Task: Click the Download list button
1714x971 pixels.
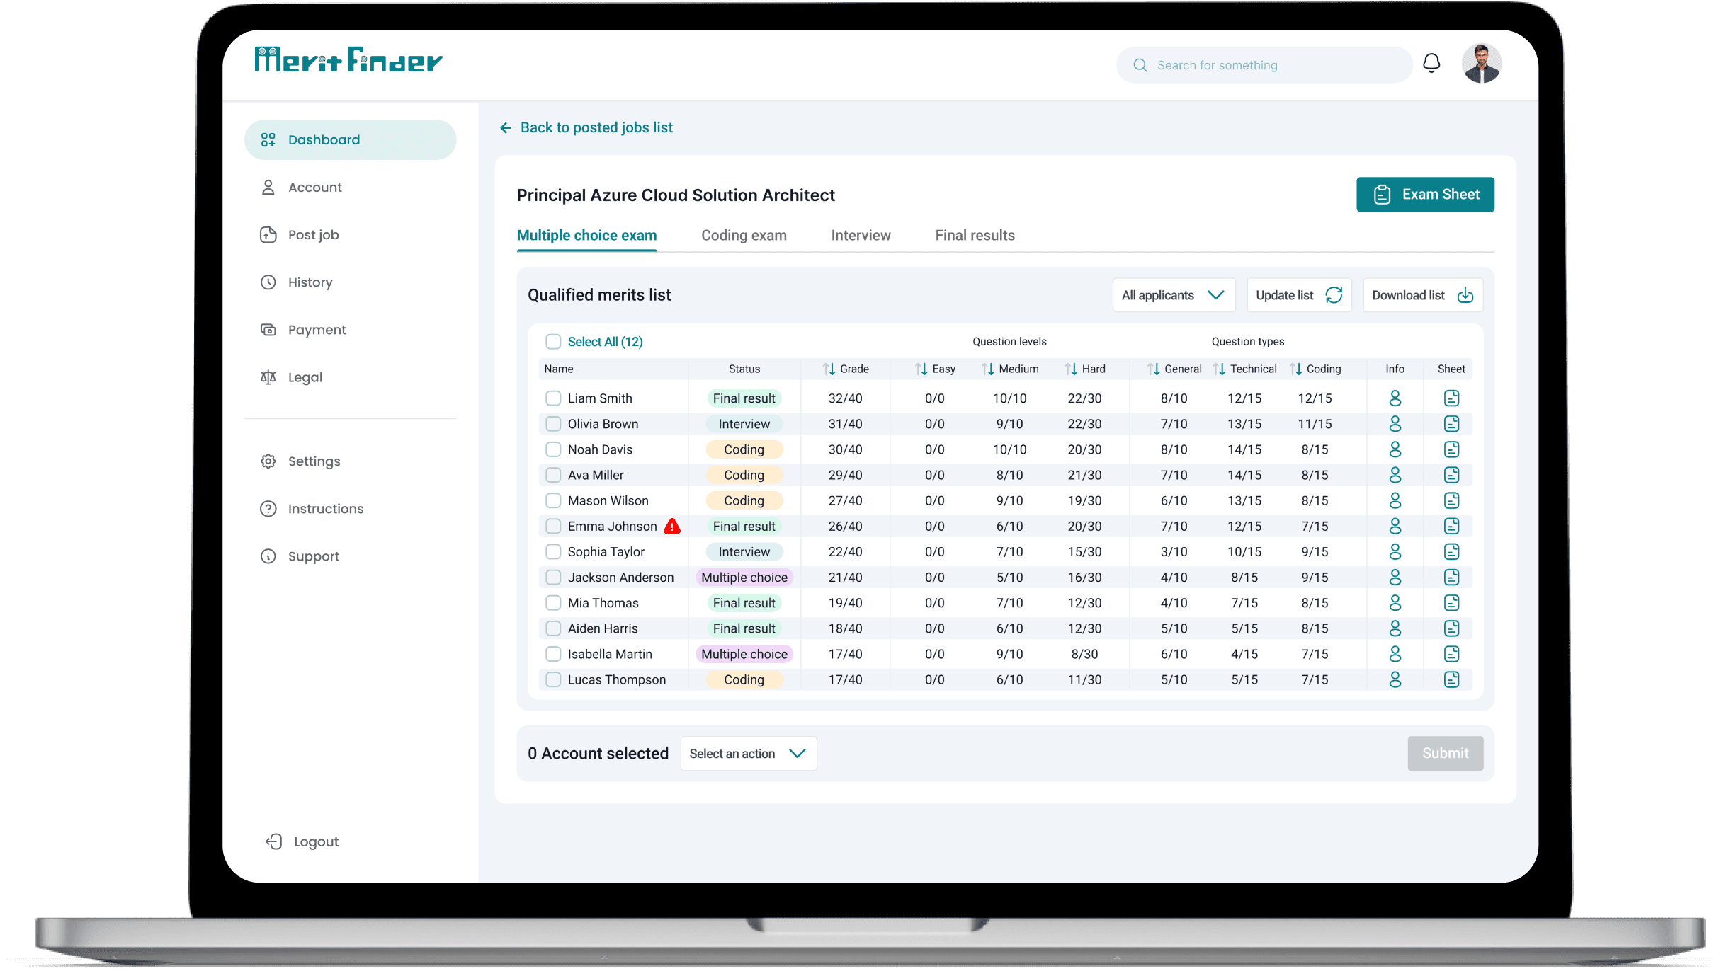Action: [x=1423, y=295]
